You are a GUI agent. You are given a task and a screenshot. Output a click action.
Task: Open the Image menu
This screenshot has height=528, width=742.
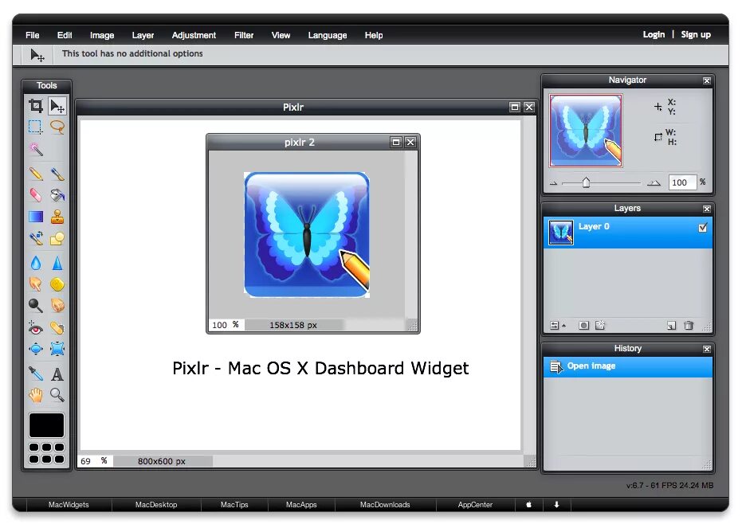point(102,35)
